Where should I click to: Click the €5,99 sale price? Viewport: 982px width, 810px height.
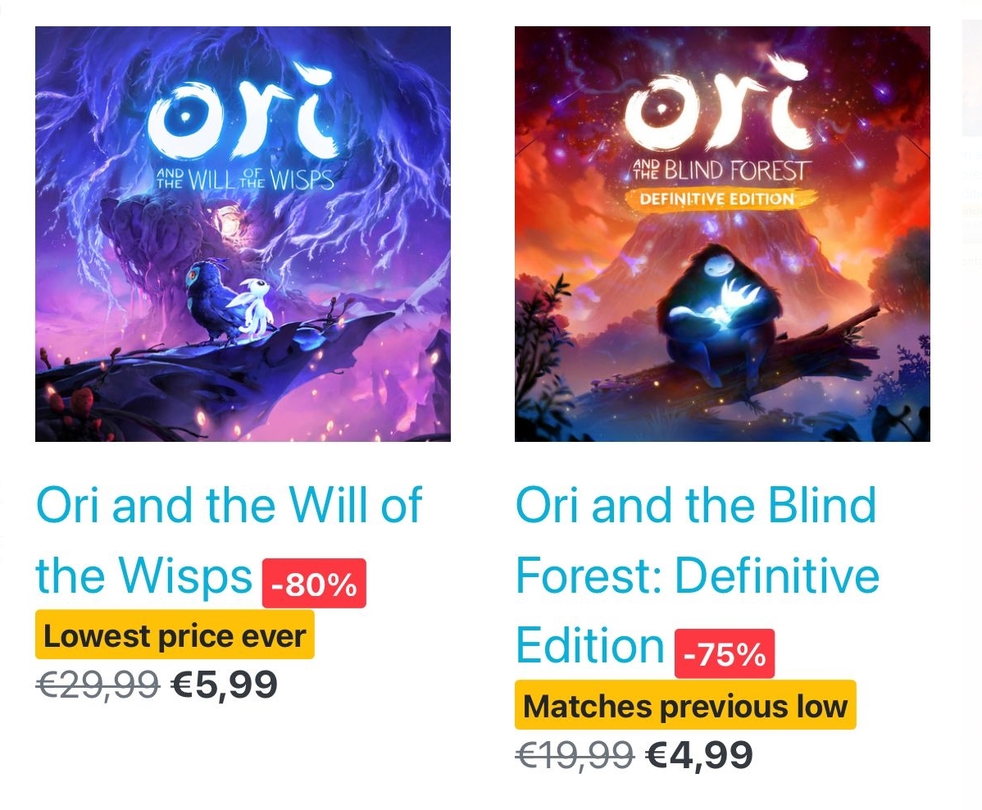tap(225, 684)
